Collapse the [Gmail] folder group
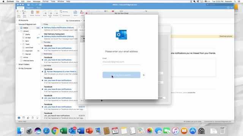 click(19, 31)
